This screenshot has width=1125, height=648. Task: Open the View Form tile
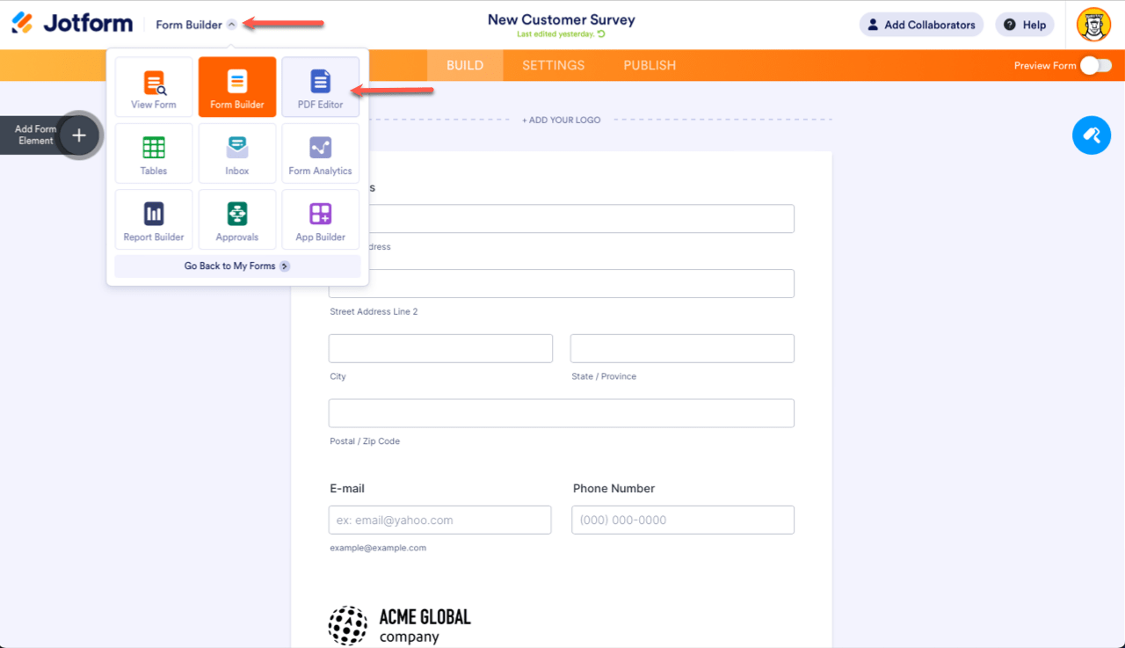[x=154, y=87]
